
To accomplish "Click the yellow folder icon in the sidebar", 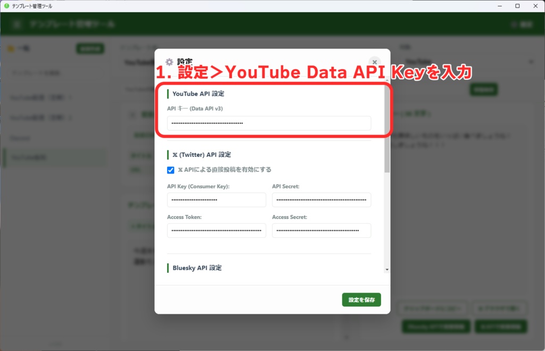I will pyautogui.click(x=10, y=48).
